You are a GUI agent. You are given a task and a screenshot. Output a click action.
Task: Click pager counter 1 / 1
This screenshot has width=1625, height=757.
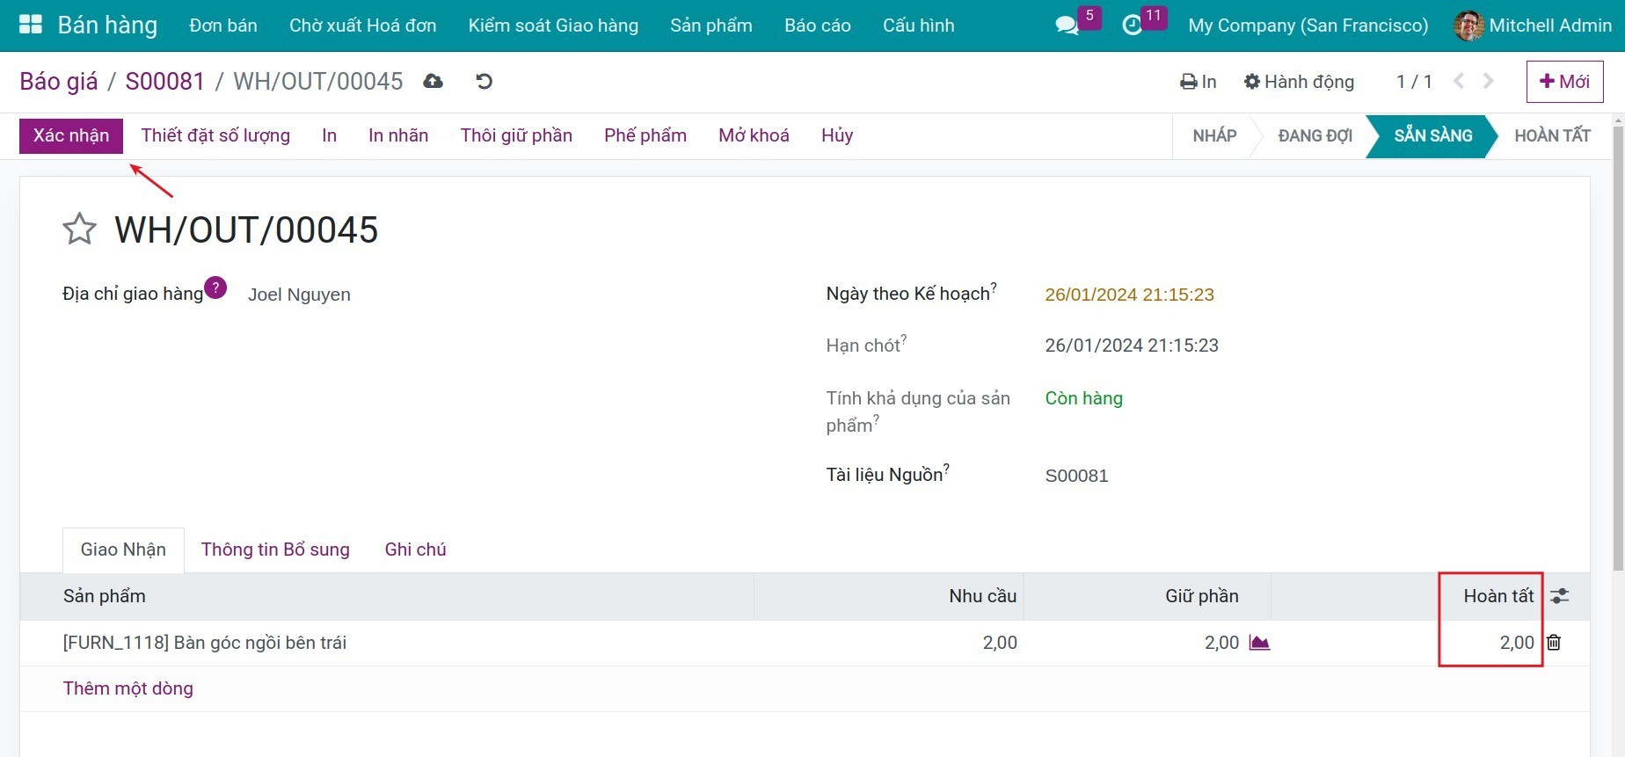pyautogui.click(x=1414, y=82)
